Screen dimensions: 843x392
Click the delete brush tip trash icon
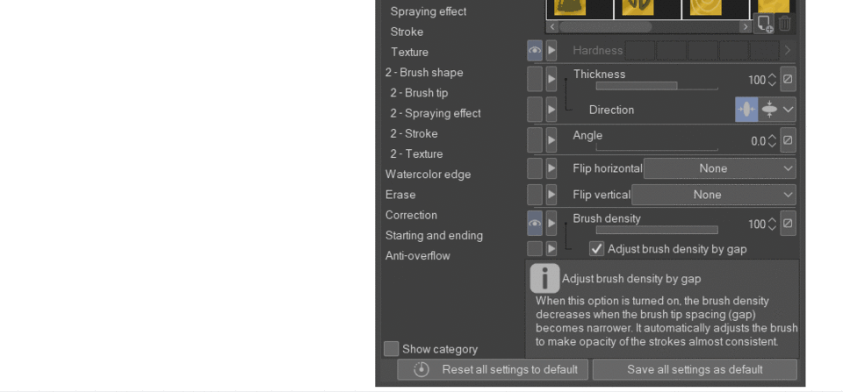point(785,24)
